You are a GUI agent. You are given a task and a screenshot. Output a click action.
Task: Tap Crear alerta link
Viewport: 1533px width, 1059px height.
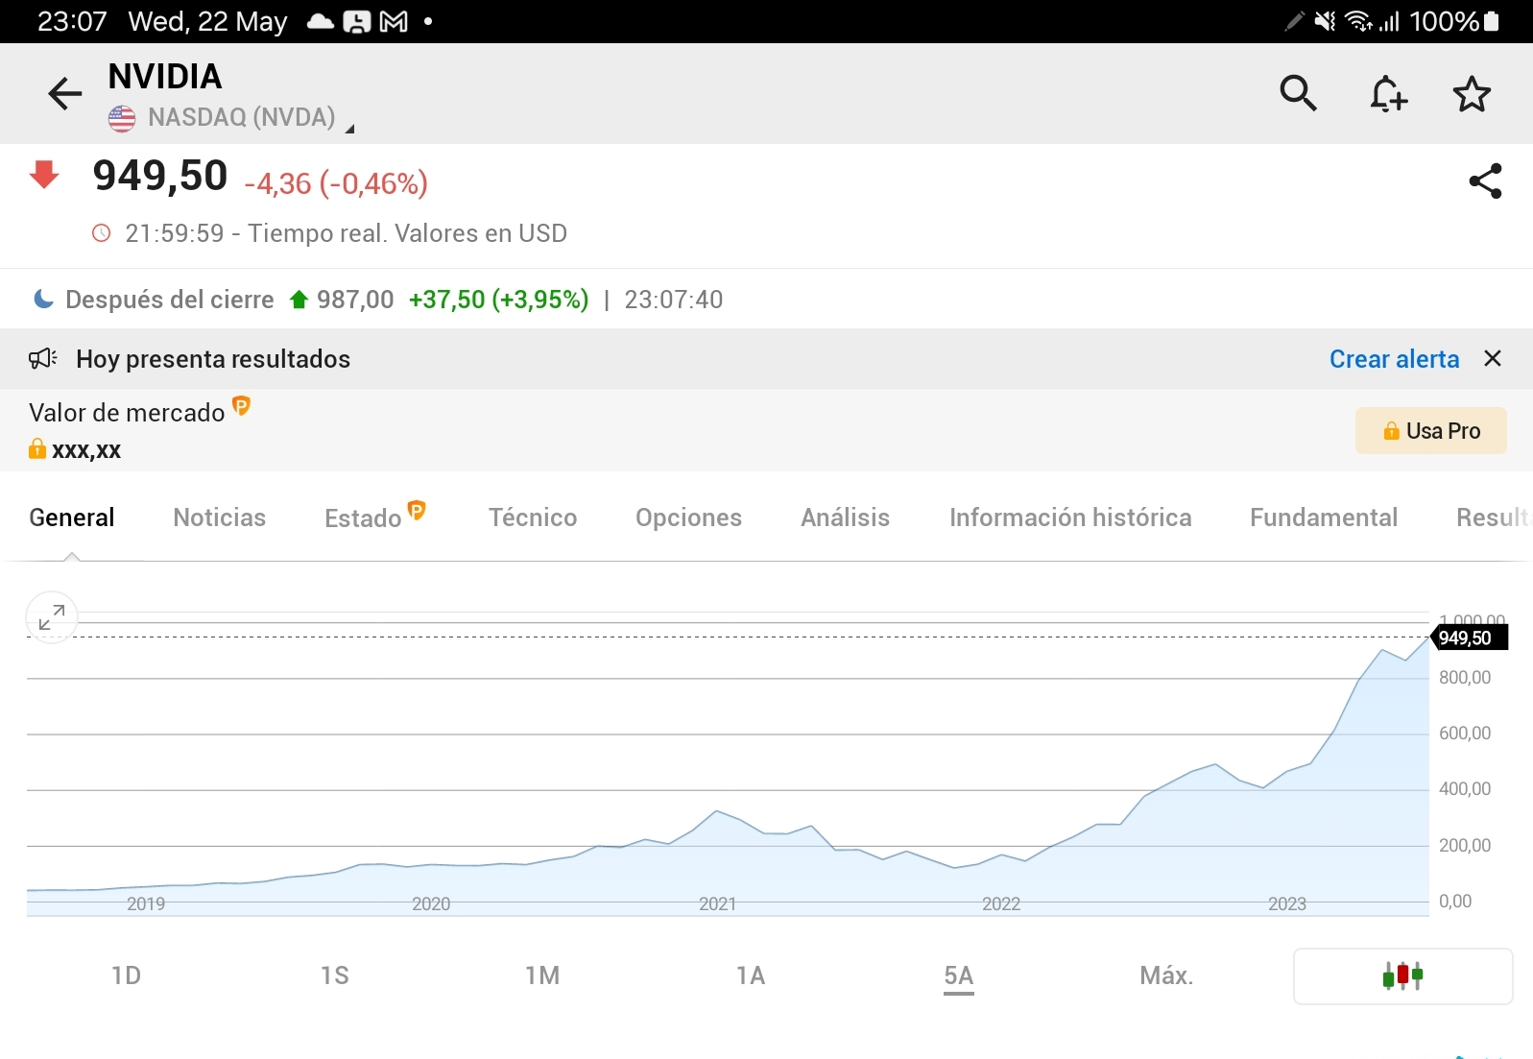[x=1394, y=359]
